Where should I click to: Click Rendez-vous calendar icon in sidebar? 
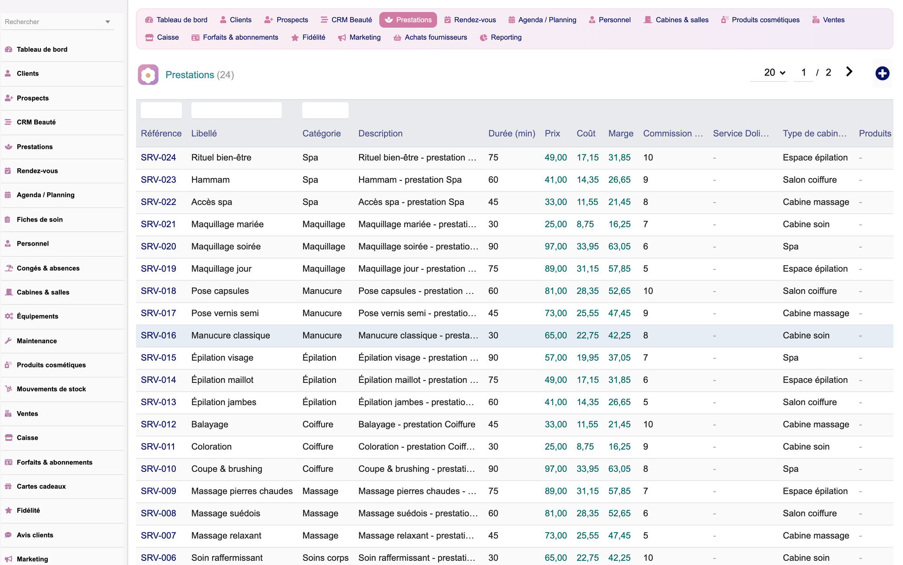pyautogui.click(x=8, y=171)
